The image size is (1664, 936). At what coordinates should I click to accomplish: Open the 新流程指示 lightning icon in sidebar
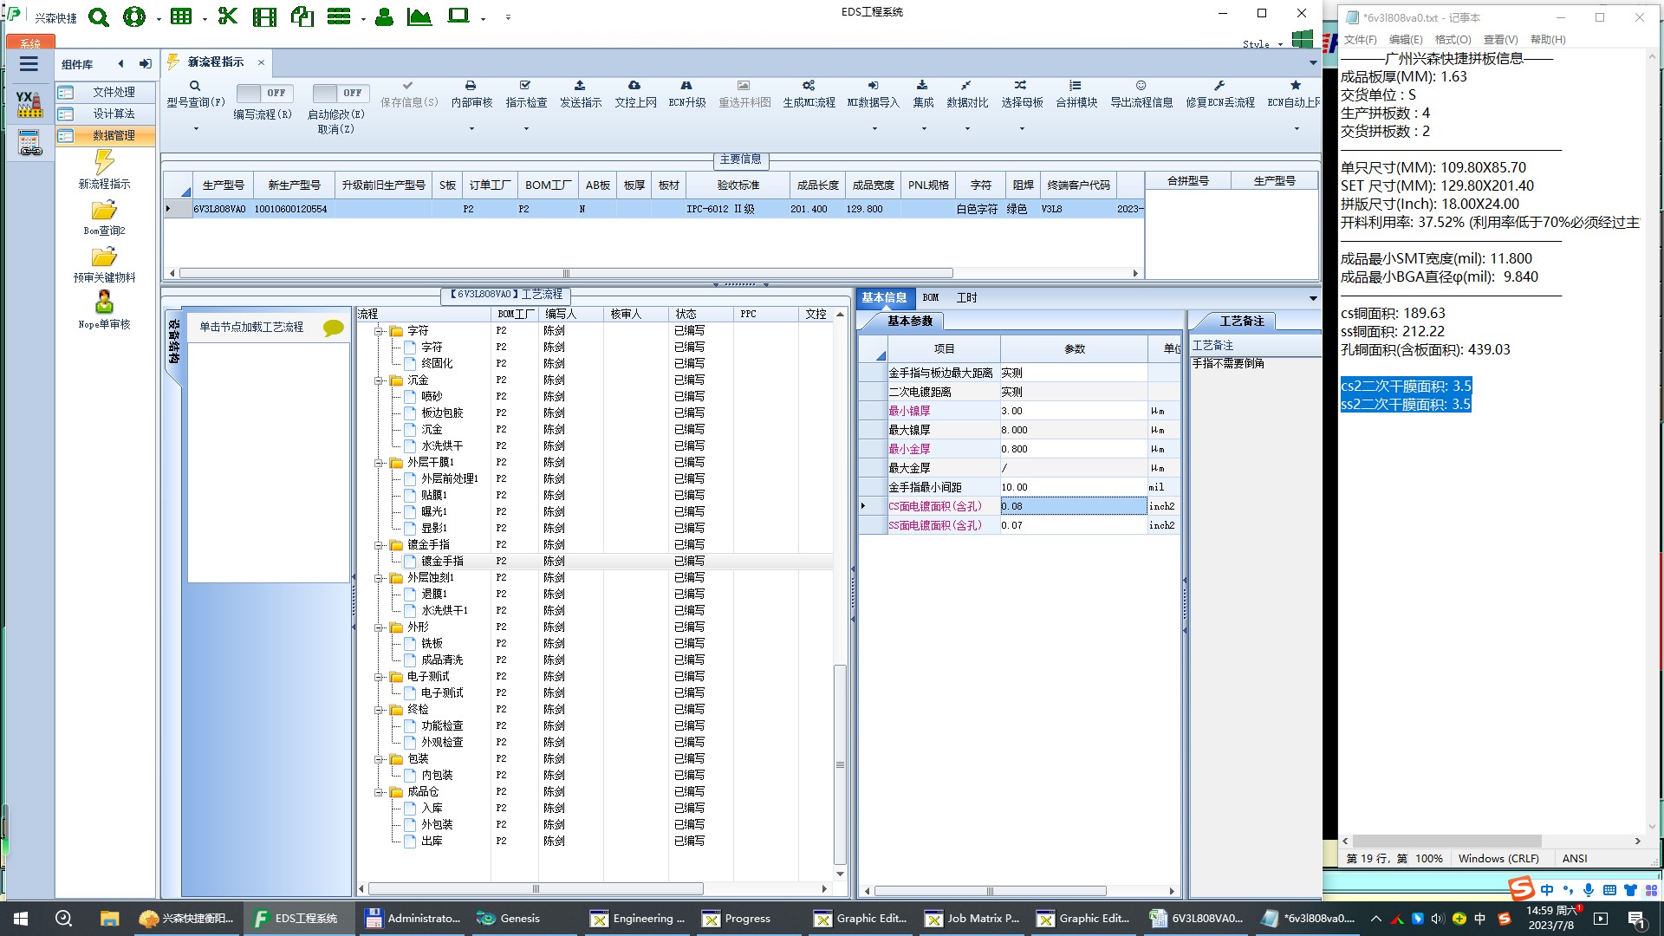click(x=104, y=162)
